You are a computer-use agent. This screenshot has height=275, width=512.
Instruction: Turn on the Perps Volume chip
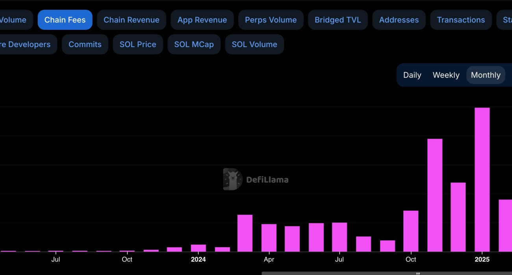pos(271,20)
